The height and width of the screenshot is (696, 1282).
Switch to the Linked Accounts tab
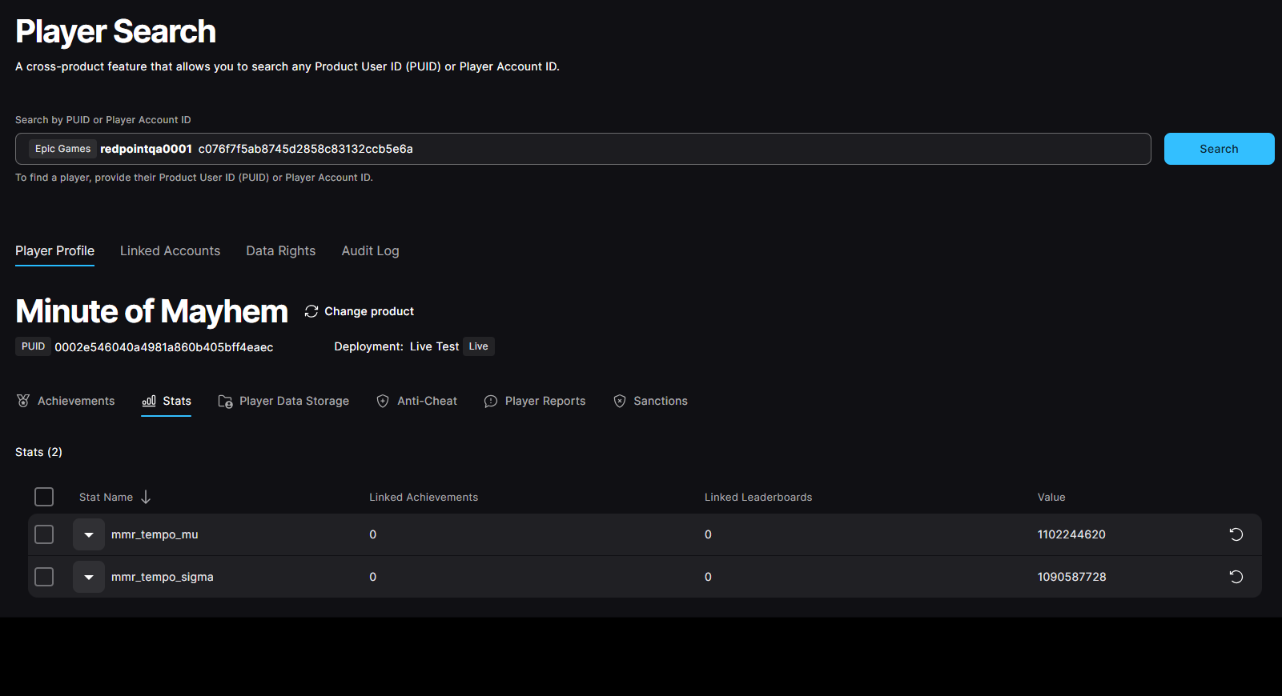tap(170, 251)
